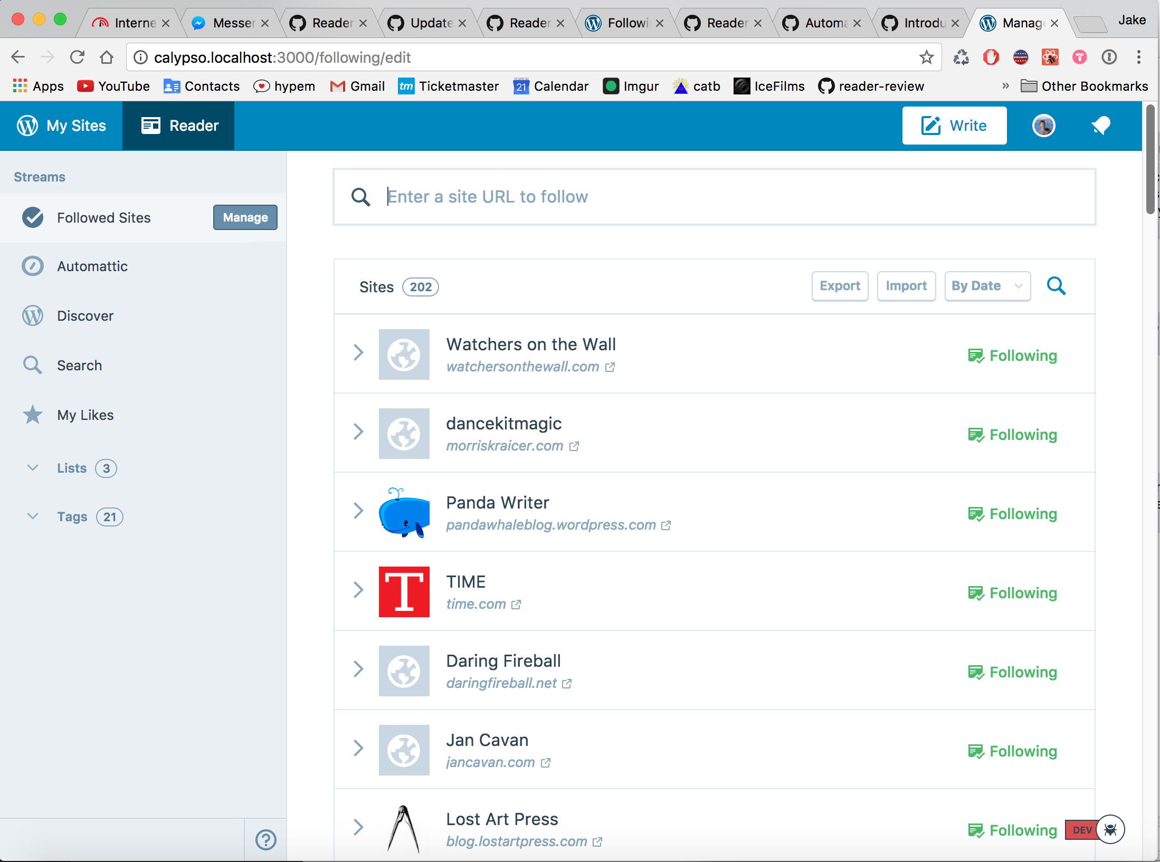This screenshot has width=1160, height=862.
Task: Click the TIME red logo thumbnail
Action: tap(404, 591)
